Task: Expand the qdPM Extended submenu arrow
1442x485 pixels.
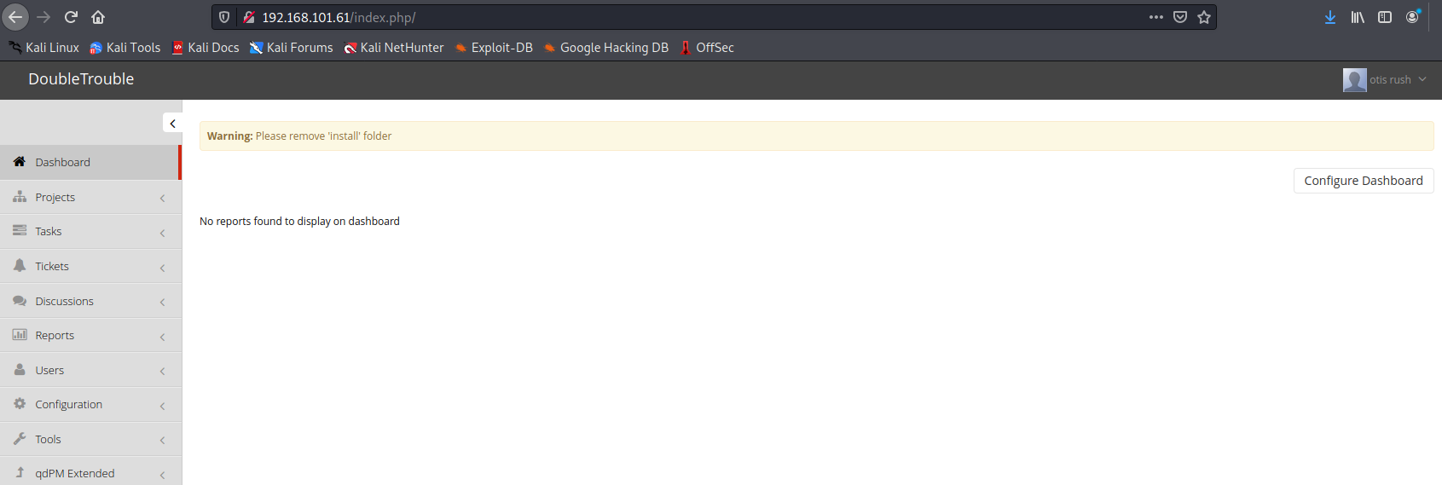Action: [x=162, y=475]
